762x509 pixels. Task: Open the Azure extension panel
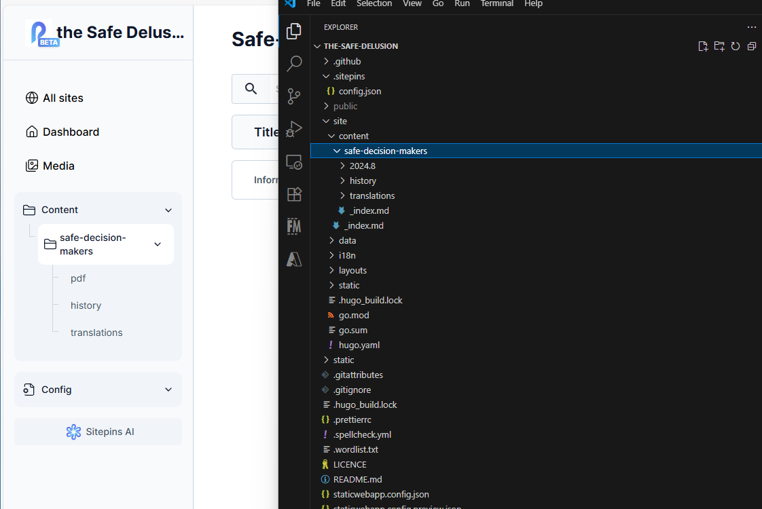pos(294,259)
